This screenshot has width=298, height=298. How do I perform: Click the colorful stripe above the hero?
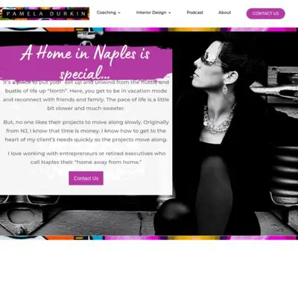(x=149, y=30)
